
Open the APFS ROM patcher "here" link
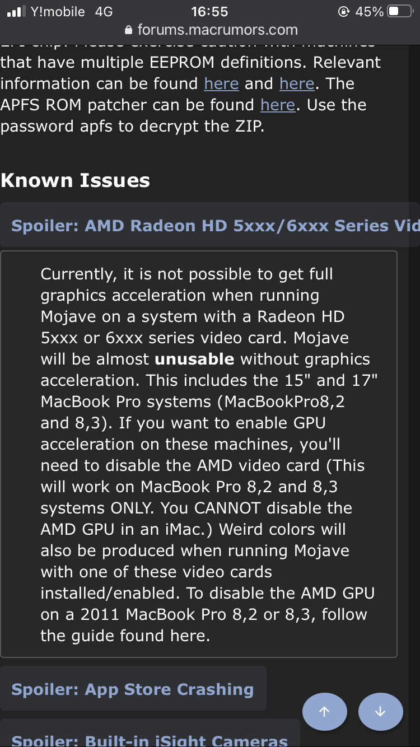278,105
